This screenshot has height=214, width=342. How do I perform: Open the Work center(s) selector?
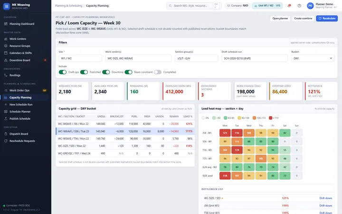click(x=138, y=58)
